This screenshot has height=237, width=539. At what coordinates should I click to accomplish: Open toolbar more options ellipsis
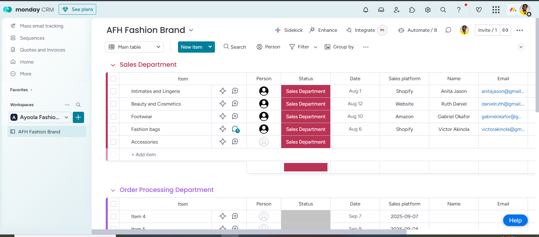[x=366, y=47]
